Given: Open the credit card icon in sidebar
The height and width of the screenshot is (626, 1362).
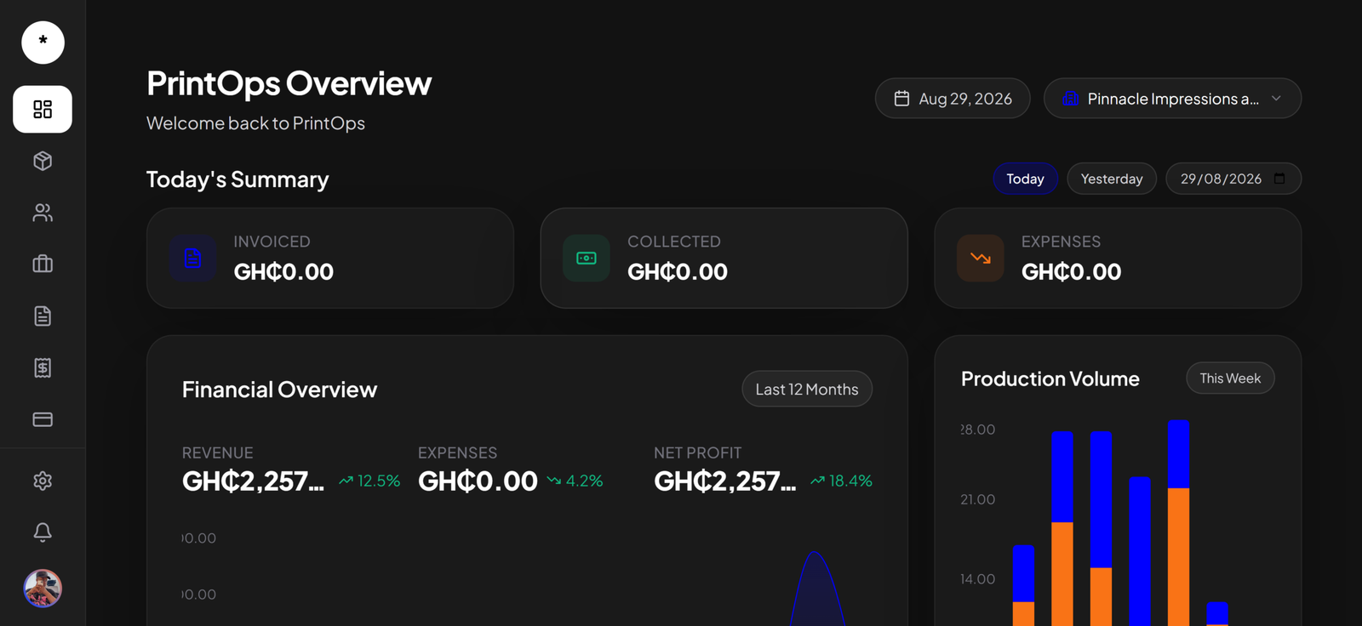Looking at the screenshot, I should tap(43, 419).
